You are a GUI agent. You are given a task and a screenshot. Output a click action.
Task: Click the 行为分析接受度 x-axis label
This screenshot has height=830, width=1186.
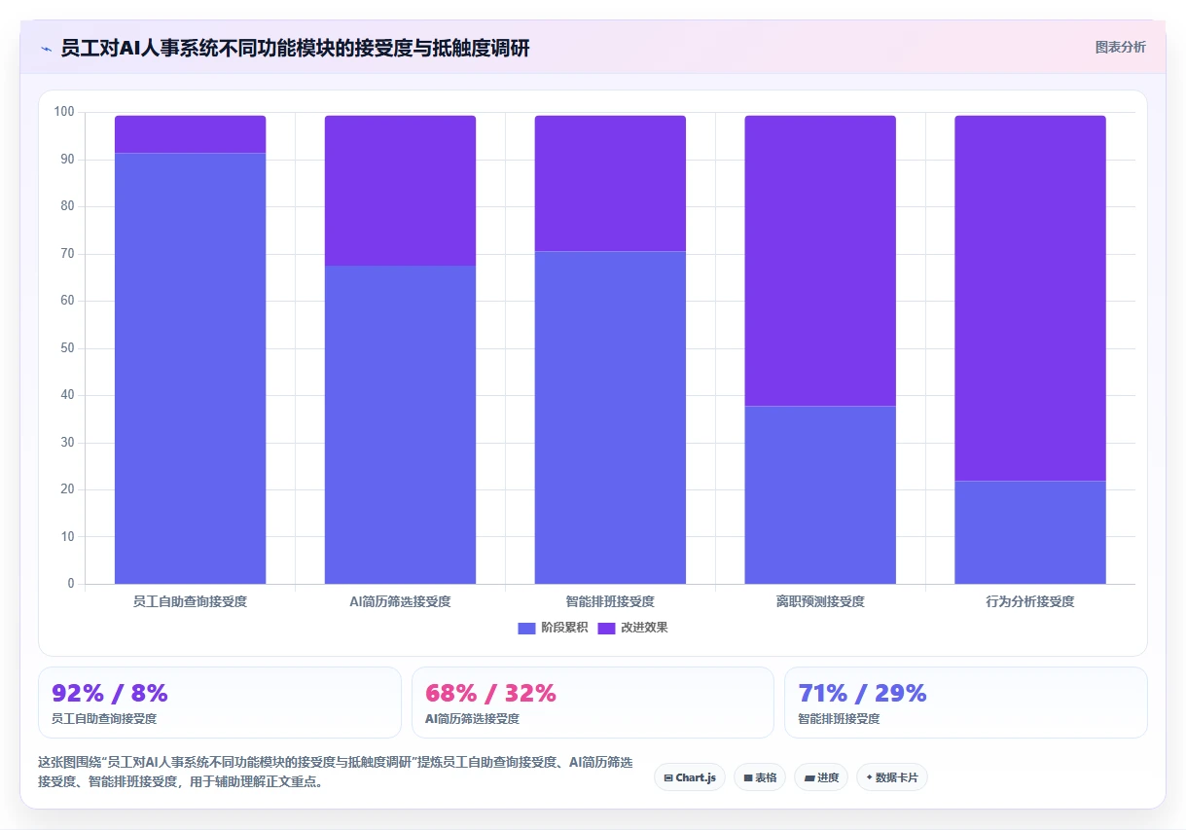tap(1030, 602)
